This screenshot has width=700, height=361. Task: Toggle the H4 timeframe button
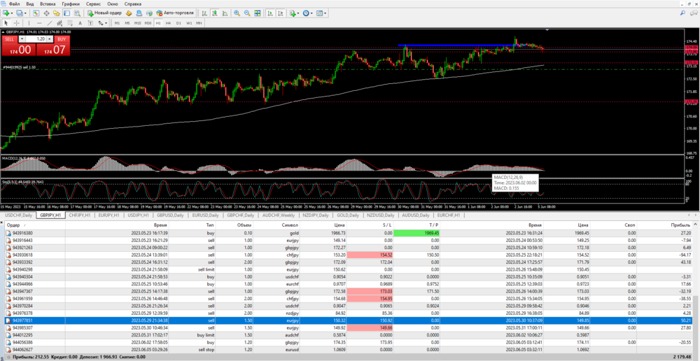pyautogui.click(x=168, y=23)
